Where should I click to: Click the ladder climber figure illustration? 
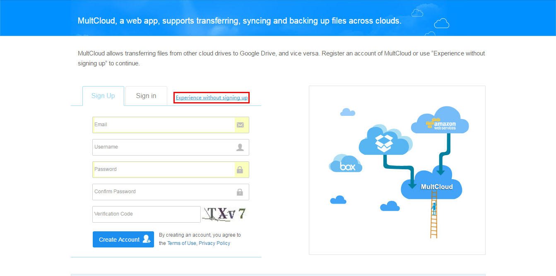pos(434,209)
